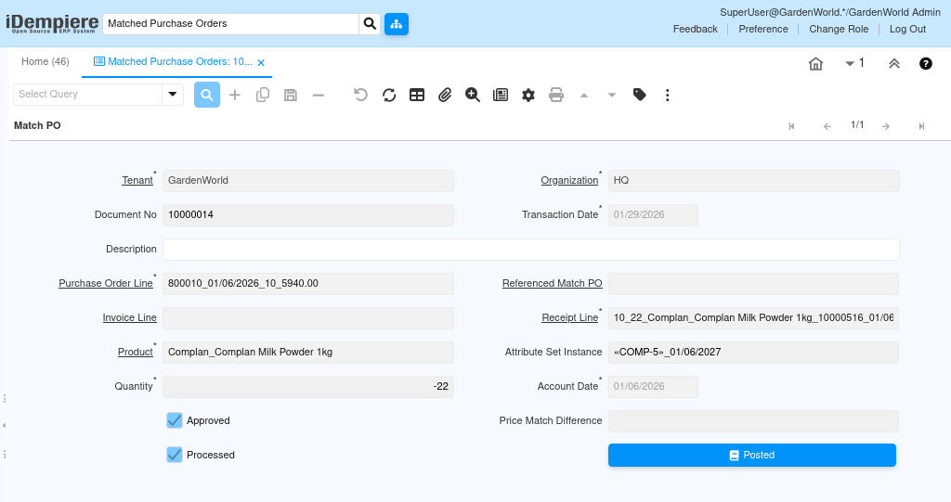Screen dimensions: 951x502
Task: Collapse the header with double chevron
Action: (x=894, y=63)
